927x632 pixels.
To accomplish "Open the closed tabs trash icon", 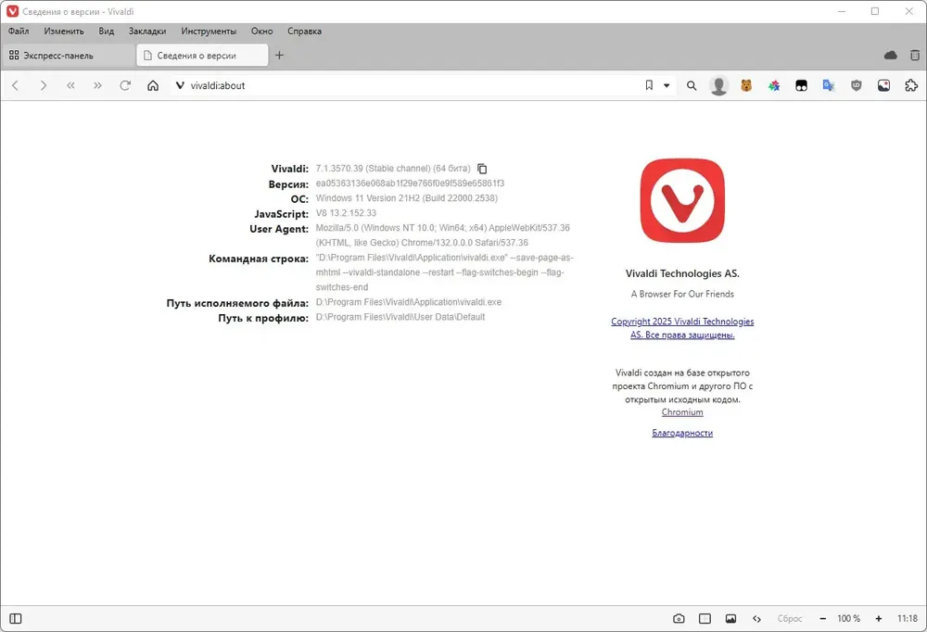I will [x=915, y=55].
